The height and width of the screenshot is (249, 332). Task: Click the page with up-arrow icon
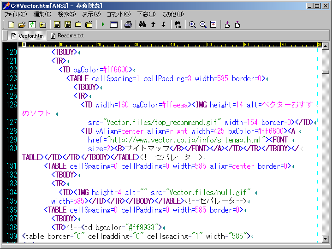tap(237, 24)
